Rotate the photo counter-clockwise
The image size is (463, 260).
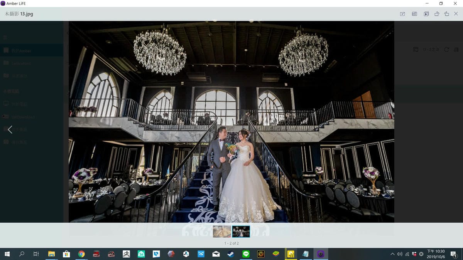coord(437,14)
